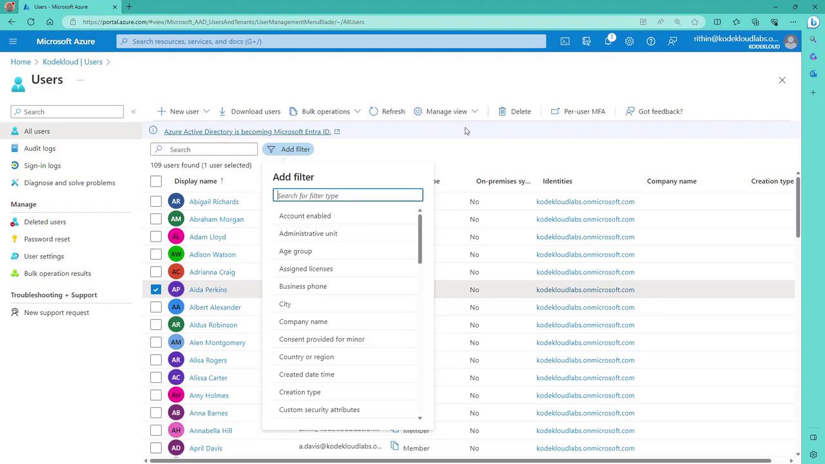Tick the Adam Lloyd checkbox
Screen dimensions: 825x464
click(156, 237)
